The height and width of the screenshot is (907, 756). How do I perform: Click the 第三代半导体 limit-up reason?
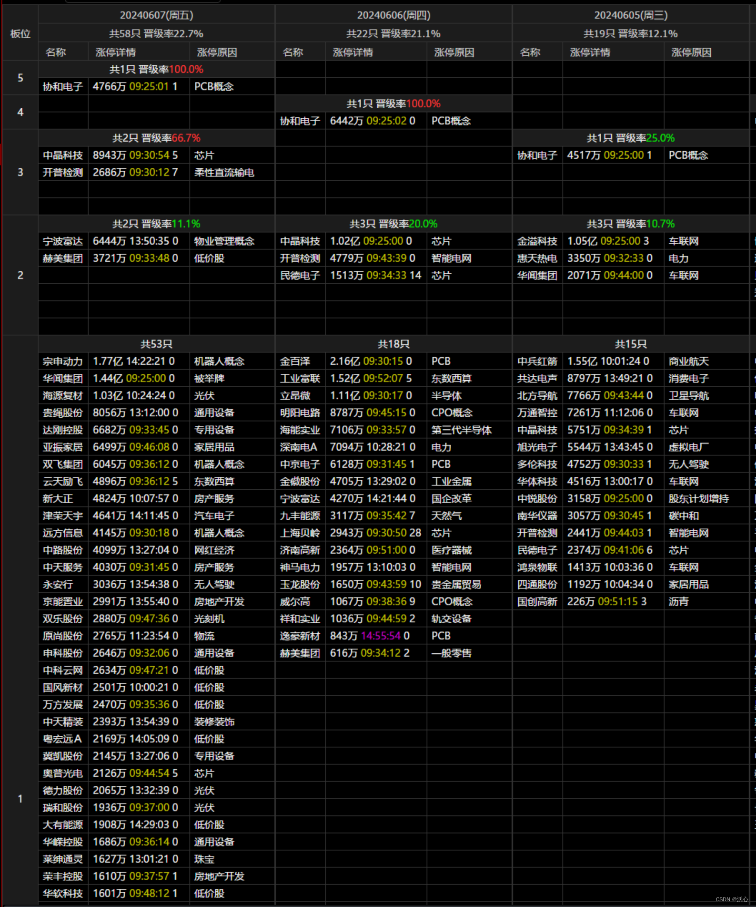point(462,430)
